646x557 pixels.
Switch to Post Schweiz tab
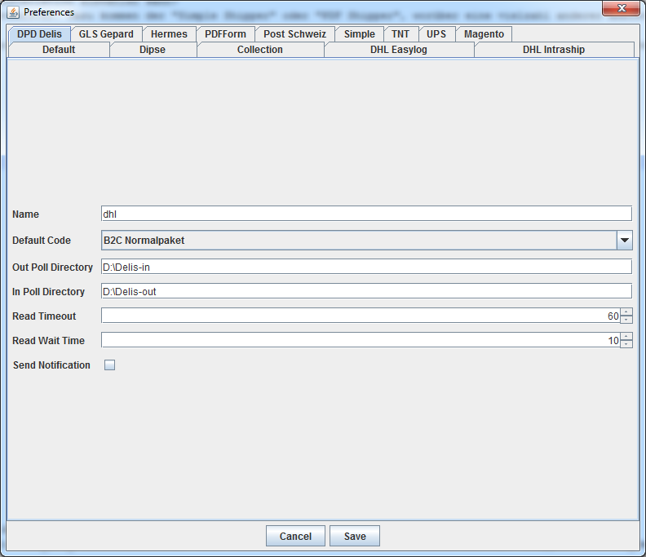tap(294, 33)
